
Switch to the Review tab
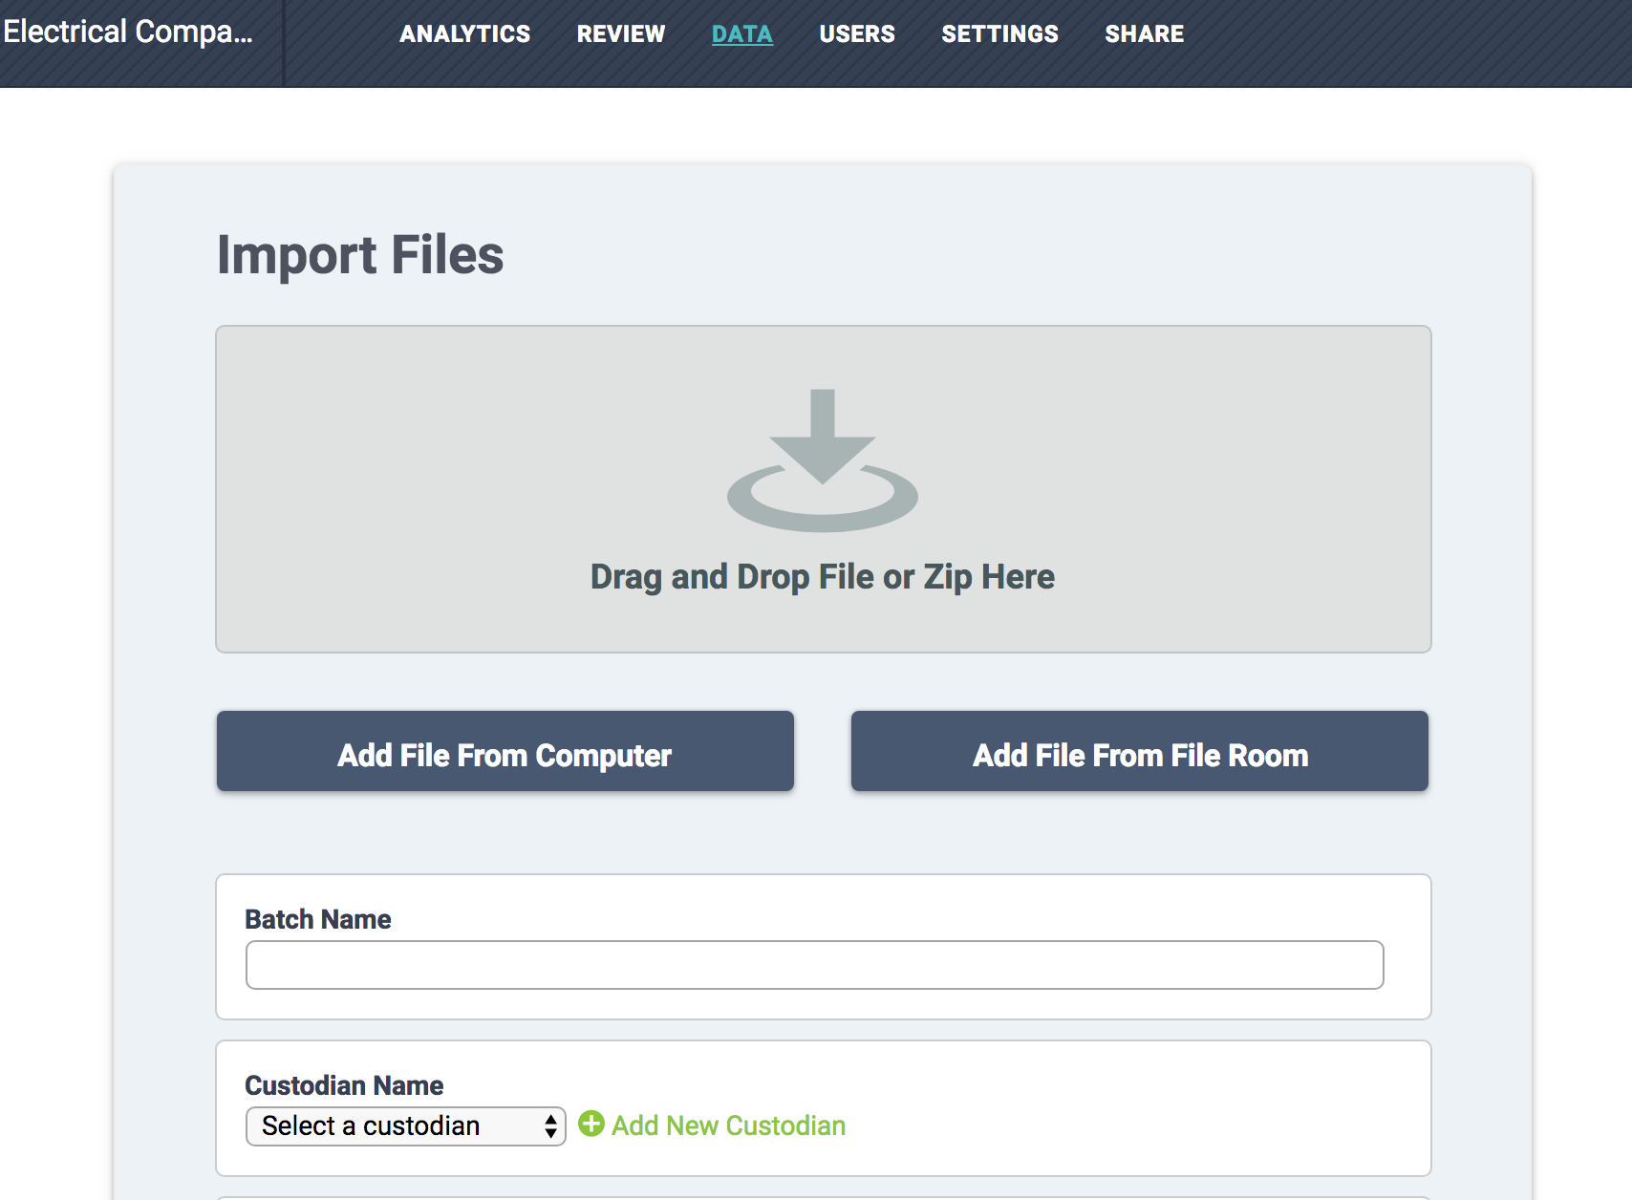pos(620,34)
